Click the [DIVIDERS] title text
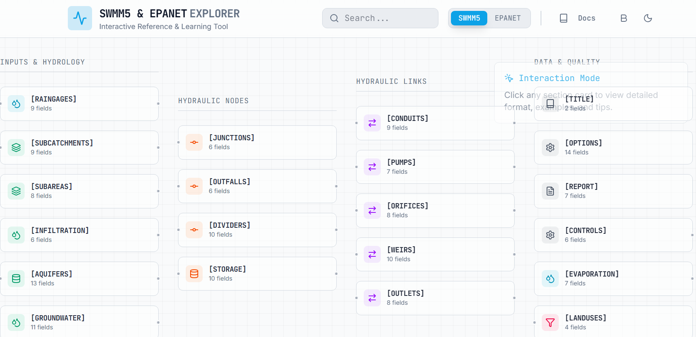 (230, 225)
